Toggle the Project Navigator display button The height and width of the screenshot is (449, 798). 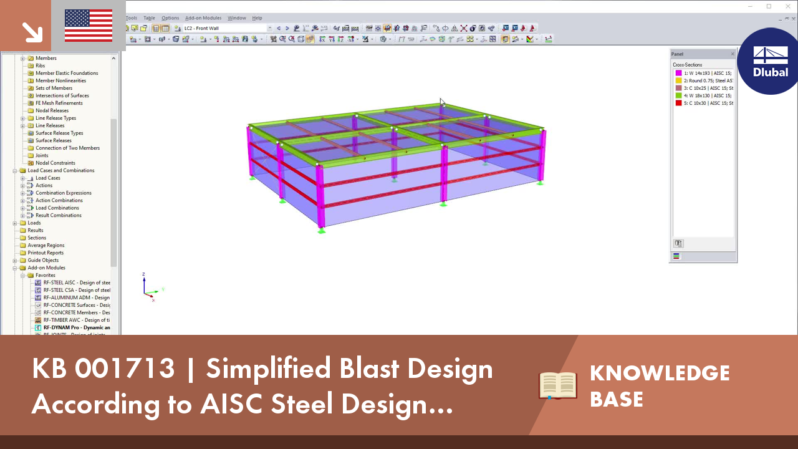[x=156, y=28]
